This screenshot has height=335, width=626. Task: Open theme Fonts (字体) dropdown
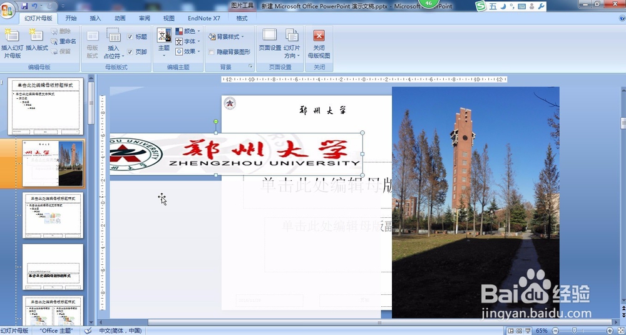(188, 41)
